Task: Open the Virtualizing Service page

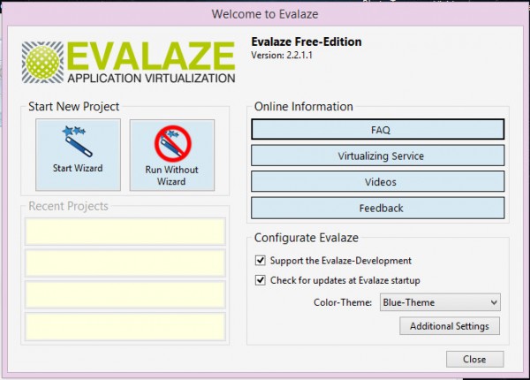Action: pos(377,156)
